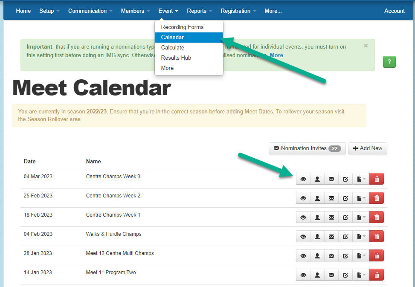The image size is (415, 287).
Task: Delete the Meet 12 Centre Multi Champs row
Action: pyautogui.click(x=376, y=256)
